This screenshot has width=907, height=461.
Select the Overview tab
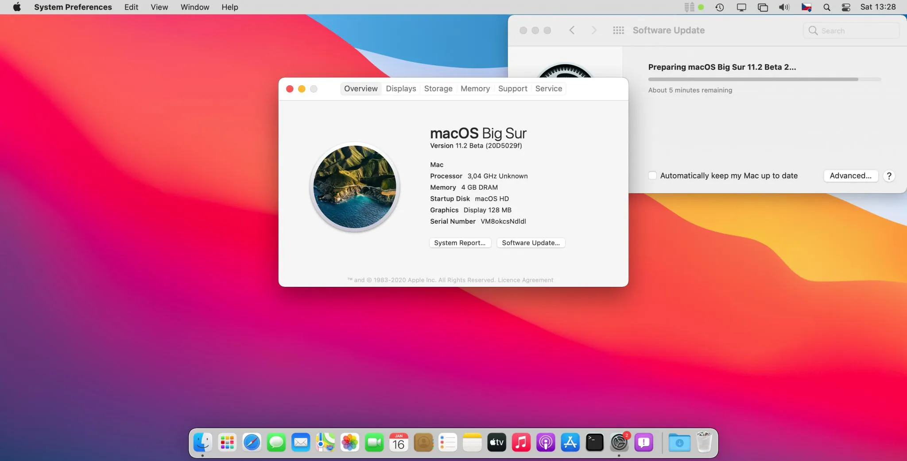(361, 88)
